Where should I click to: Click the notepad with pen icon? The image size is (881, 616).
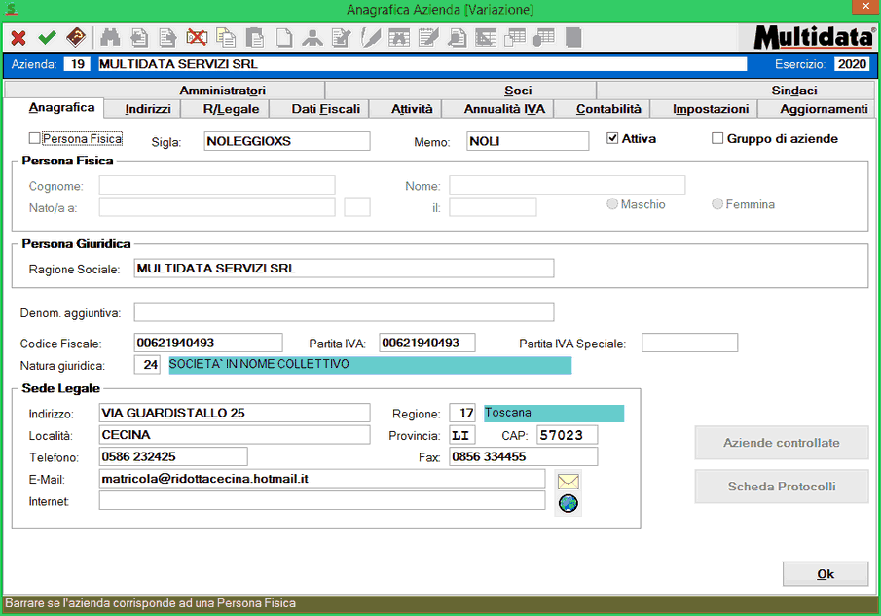(x=428, y=38)
